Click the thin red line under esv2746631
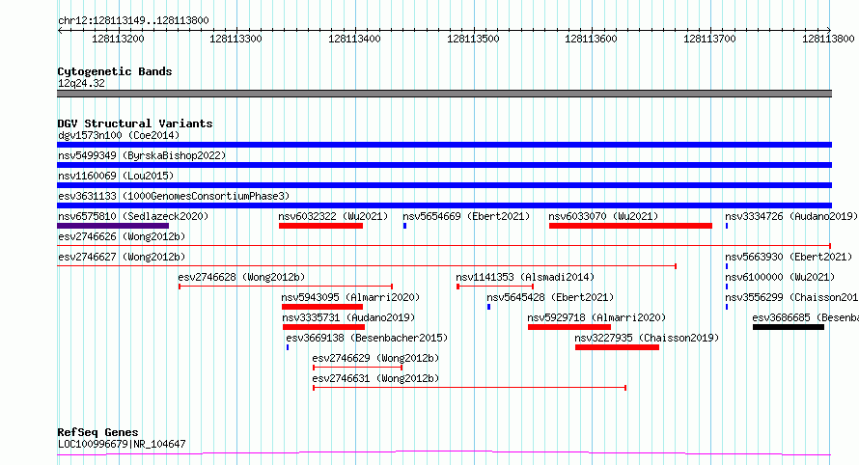Viewport: 859px width, 465px height. [469, 387]
